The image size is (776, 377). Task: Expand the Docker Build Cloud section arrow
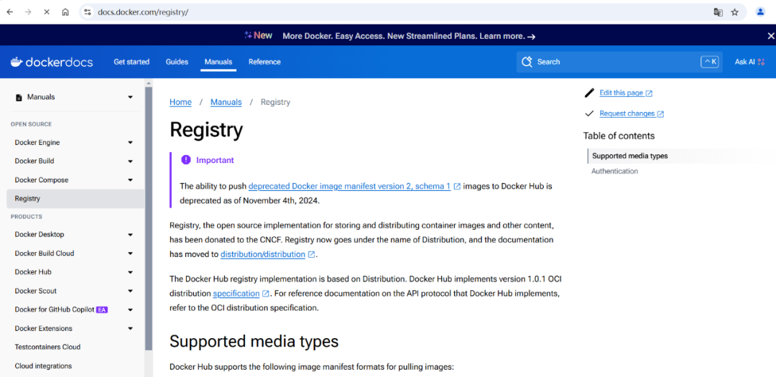(130, 253)
